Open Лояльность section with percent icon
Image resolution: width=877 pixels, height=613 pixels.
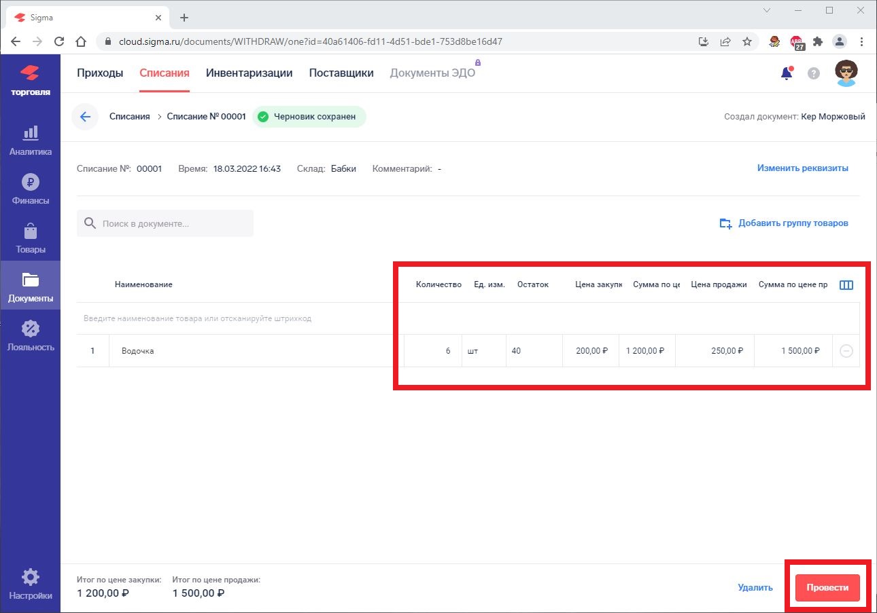31,335
